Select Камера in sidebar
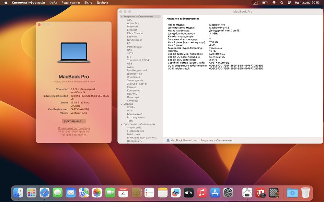This screenshot has width=324, height=202. click(x=132, y=87)
